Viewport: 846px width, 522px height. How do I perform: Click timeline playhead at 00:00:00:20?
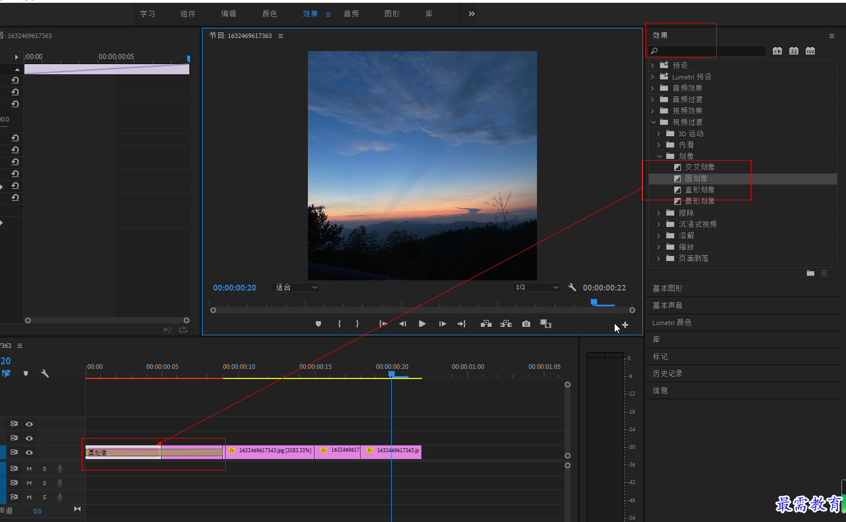pyautogui.click(x=391, y=374)
